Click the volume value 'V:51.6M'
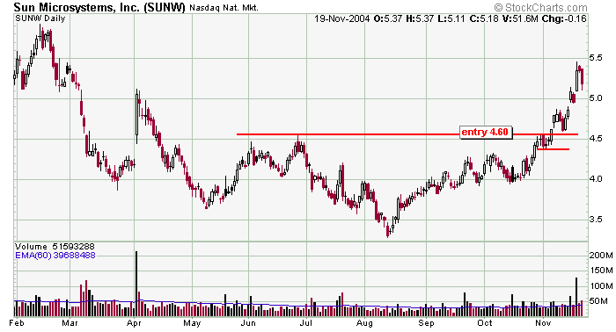This screenshot has width=616, height=332. 521,18
